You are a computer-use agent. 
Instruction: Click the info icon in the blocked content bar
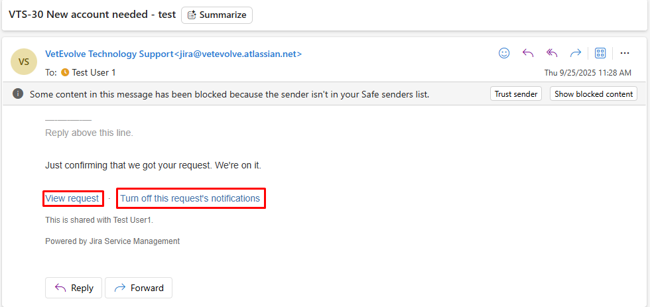19,94
